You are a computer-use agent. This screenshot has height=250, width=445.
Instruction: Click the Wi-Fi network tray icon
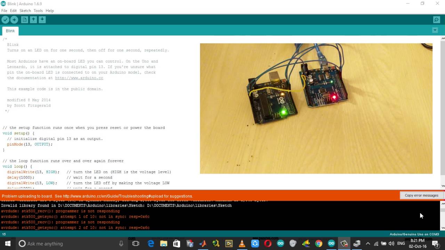[376, 243]
